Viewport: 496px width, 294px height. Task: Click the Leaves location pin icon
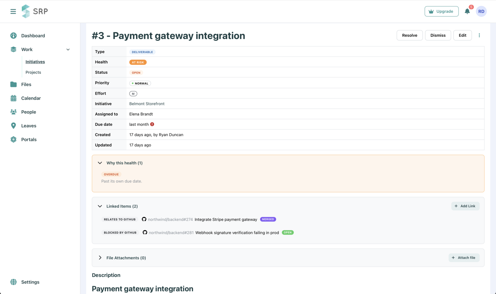click(x=13, y=126)
